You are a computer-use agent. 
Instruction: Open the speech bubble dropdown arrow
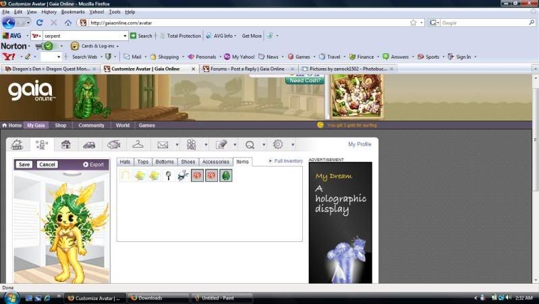[x=264, y=145]
